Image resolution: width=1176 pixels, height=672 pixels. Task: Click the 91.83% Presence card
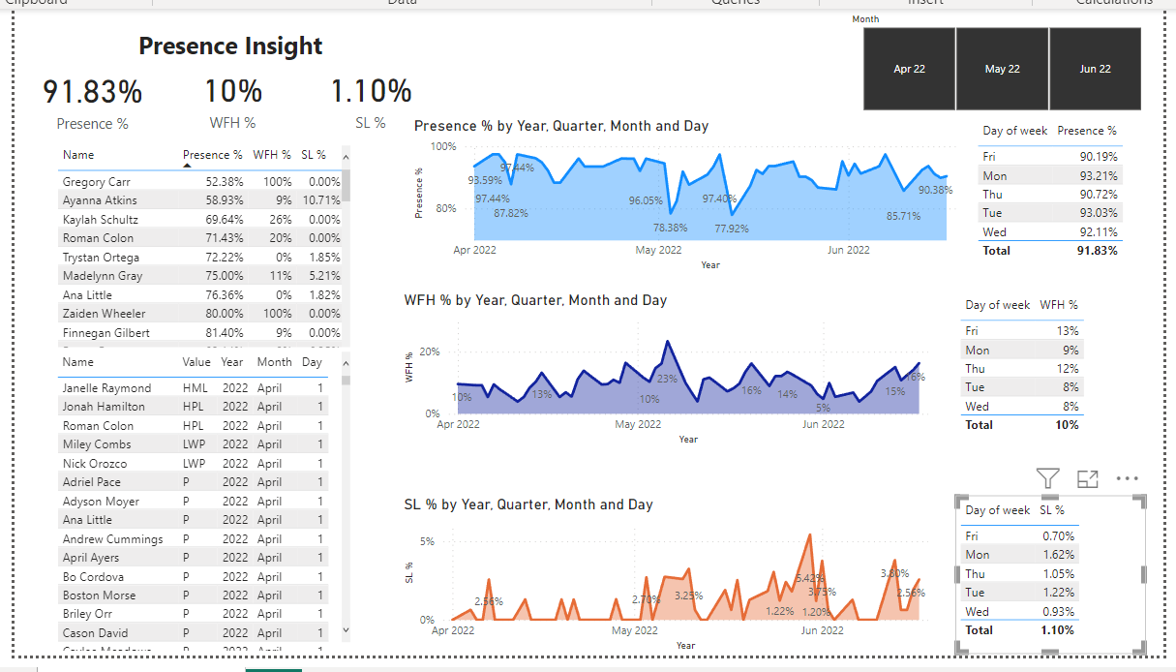92,92
